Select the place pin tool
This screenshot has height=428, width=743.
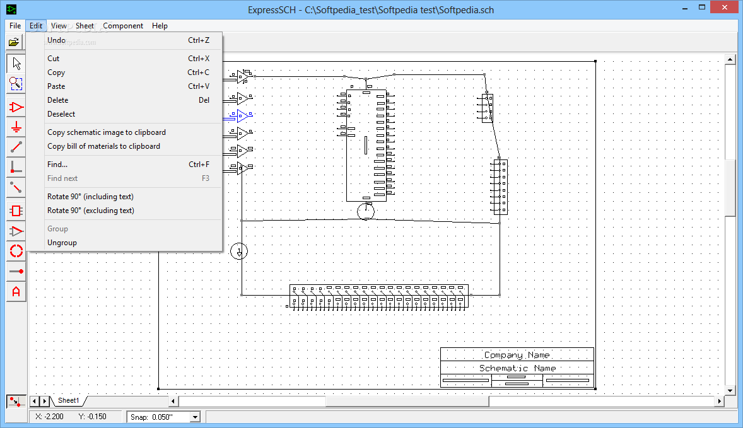(16, 271)
